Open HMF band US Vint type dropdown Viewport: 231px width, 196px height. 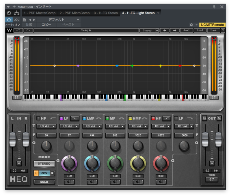pyautogui.click(x=138, y=126)
